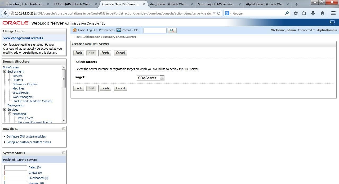Click Critical (0) health link

pos(35,173)
